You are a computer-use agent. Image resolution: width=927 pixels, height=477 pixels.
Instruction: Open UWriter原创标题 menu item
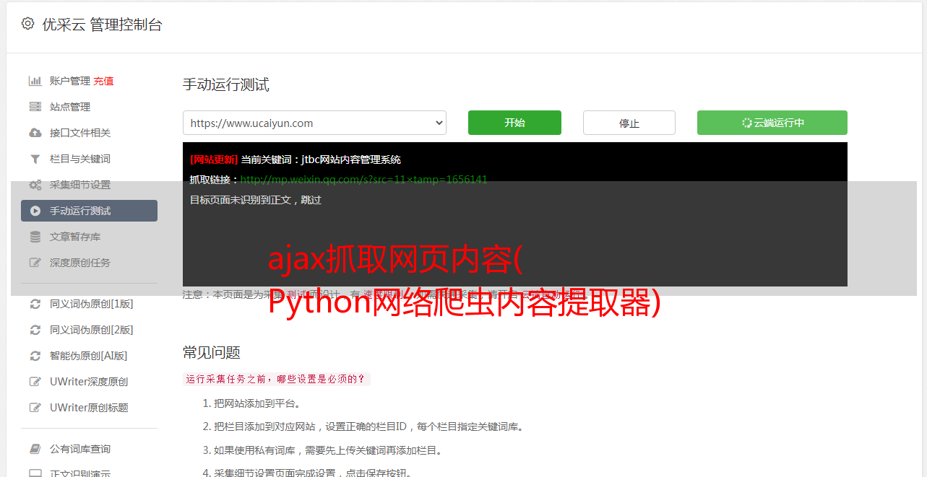tap(89, 408)
